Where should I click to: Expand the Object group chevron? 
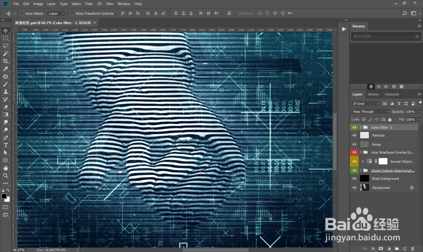point(361,170)
